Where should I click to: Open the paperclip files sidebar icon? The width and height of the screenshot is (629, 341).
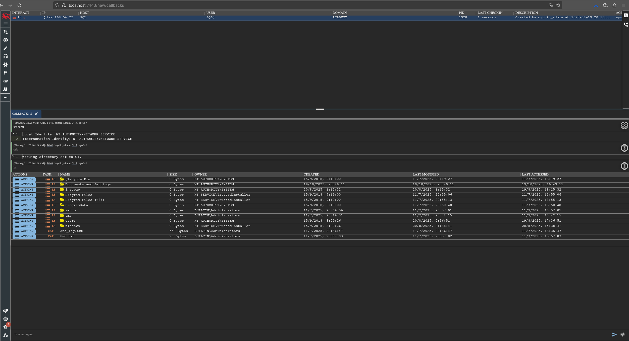tap(6, 81)
